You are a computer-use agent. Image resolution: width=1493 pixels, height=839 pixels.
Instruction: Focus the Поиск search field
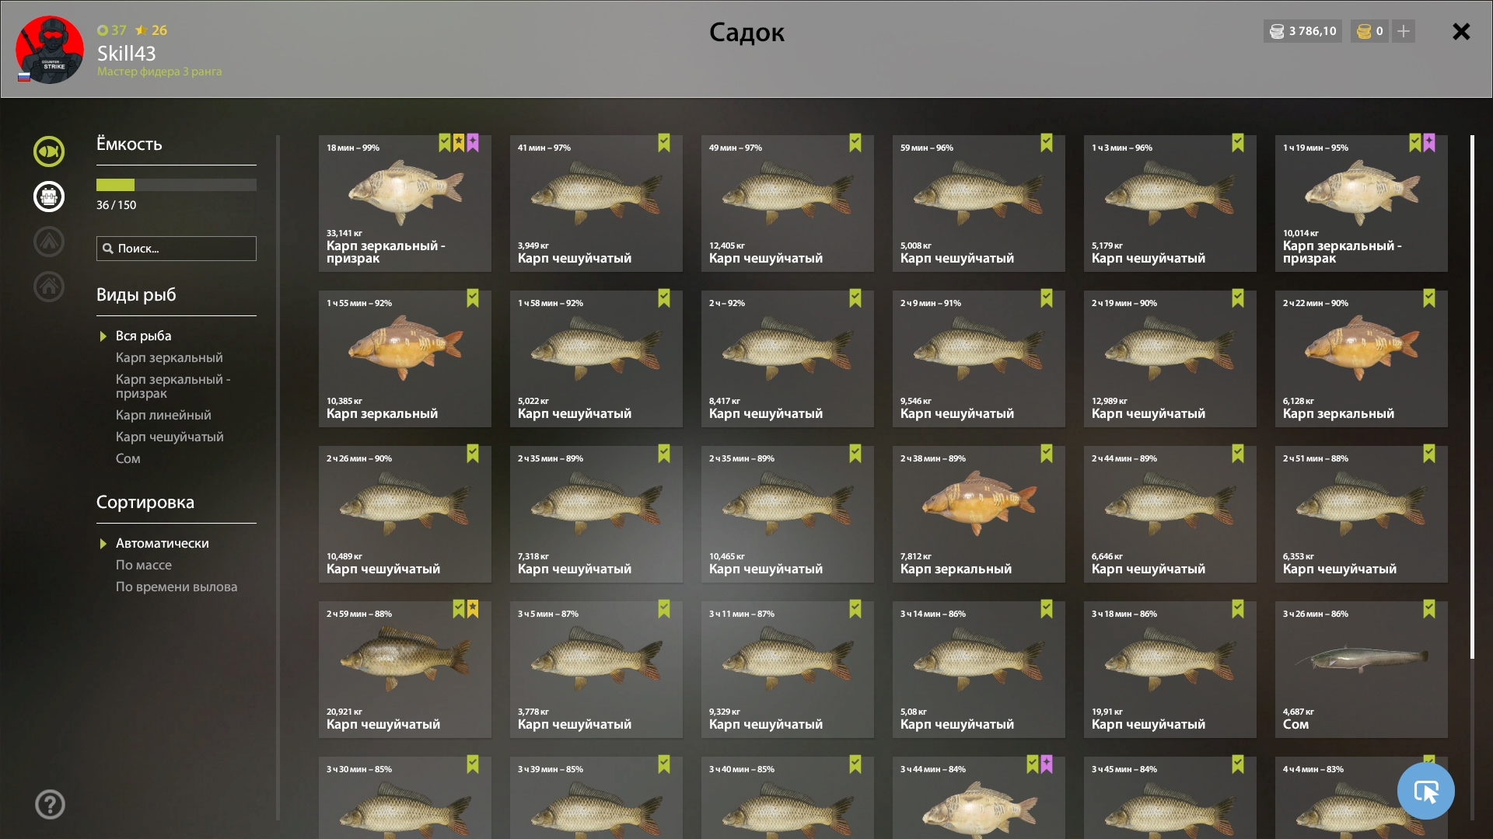(x=177, y=249)
